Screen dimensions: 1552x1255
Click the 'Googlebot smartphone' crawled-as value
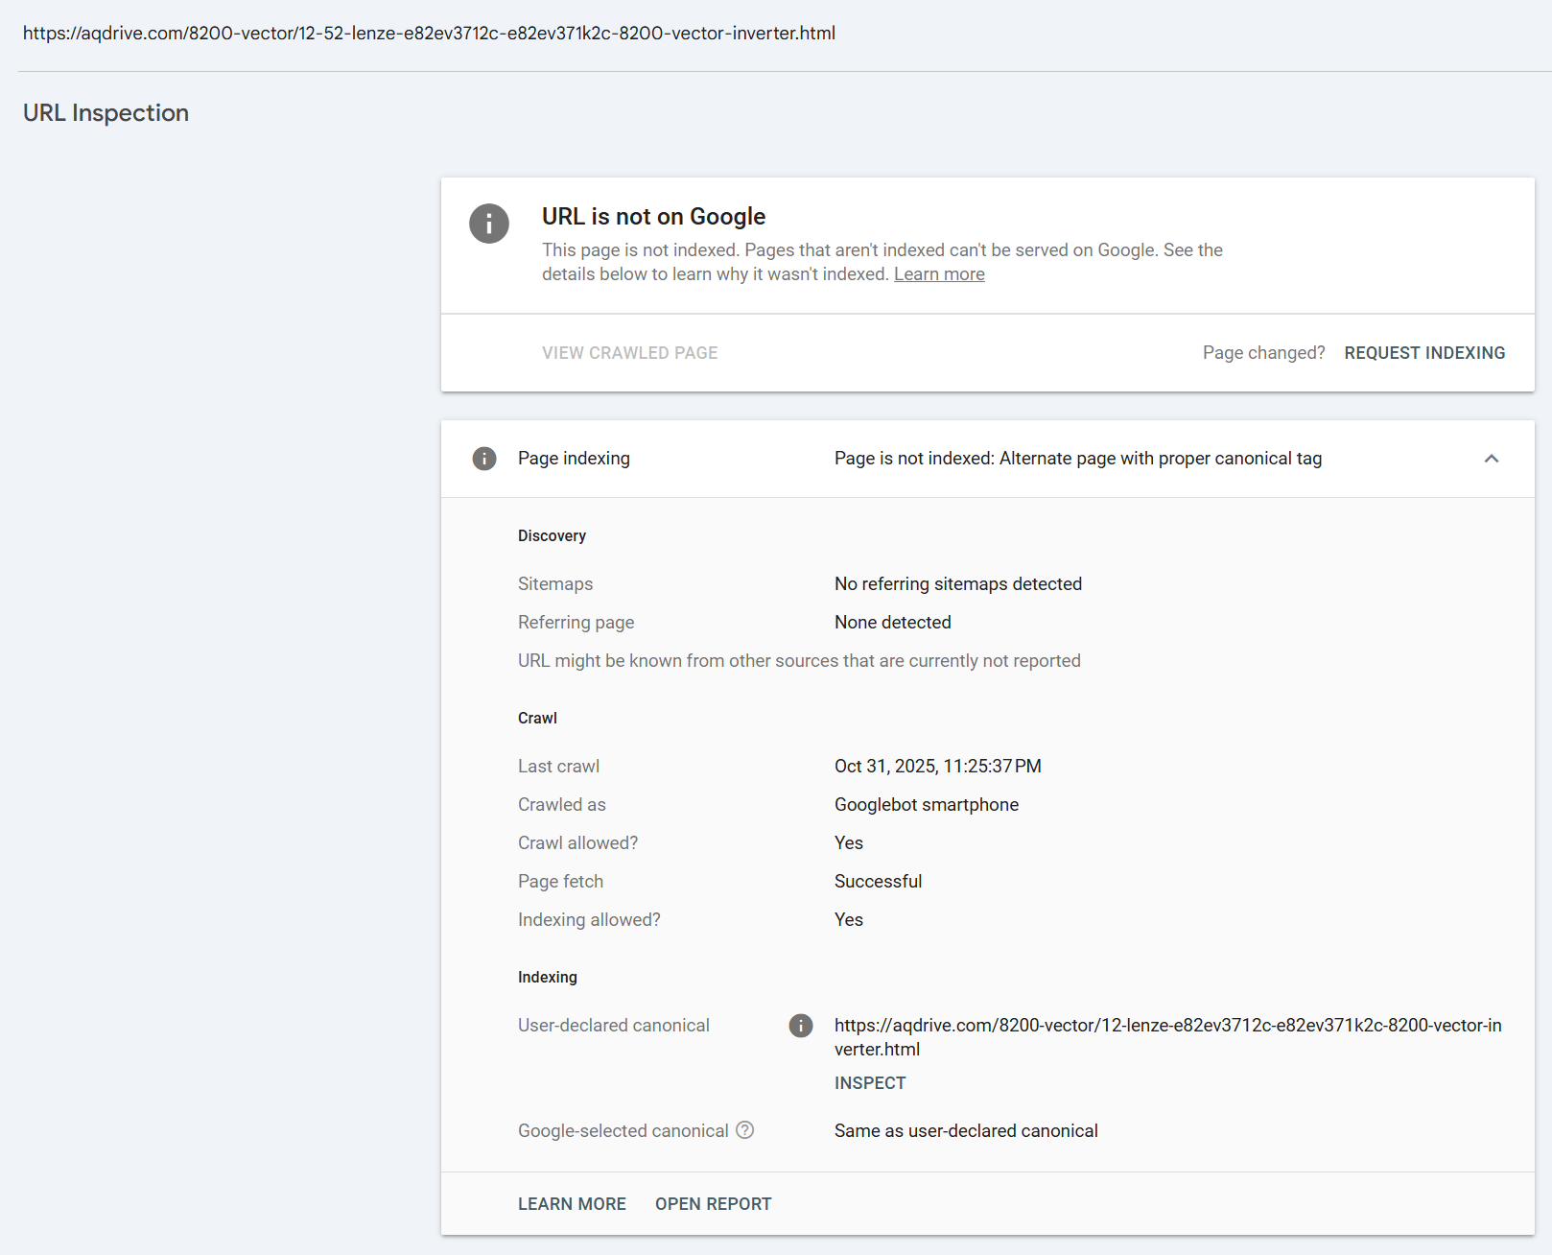tap(926, 805)
